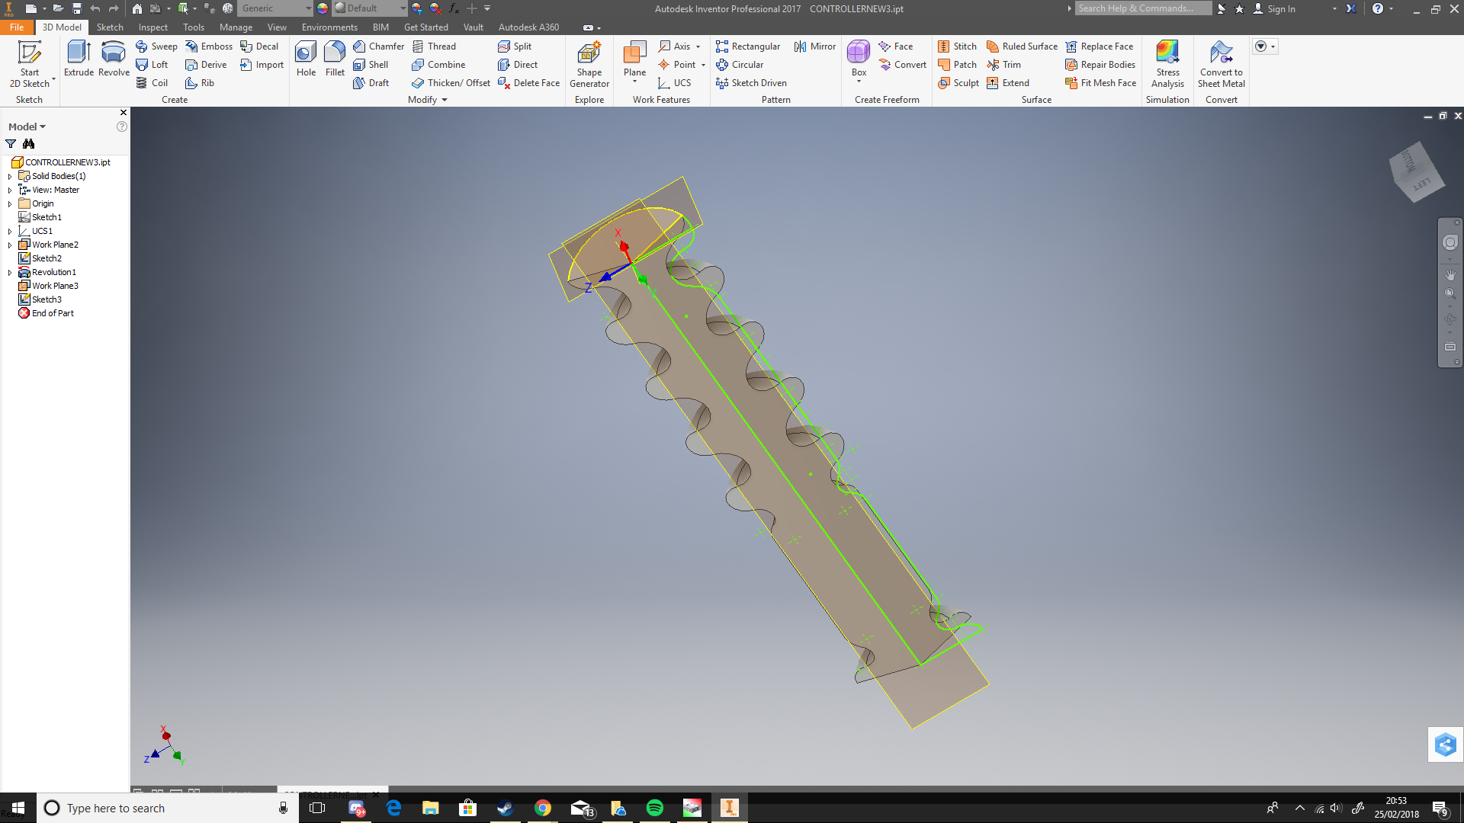1464x823 pixels.
Task: Open the File menu
Action: tap(16, 27)
